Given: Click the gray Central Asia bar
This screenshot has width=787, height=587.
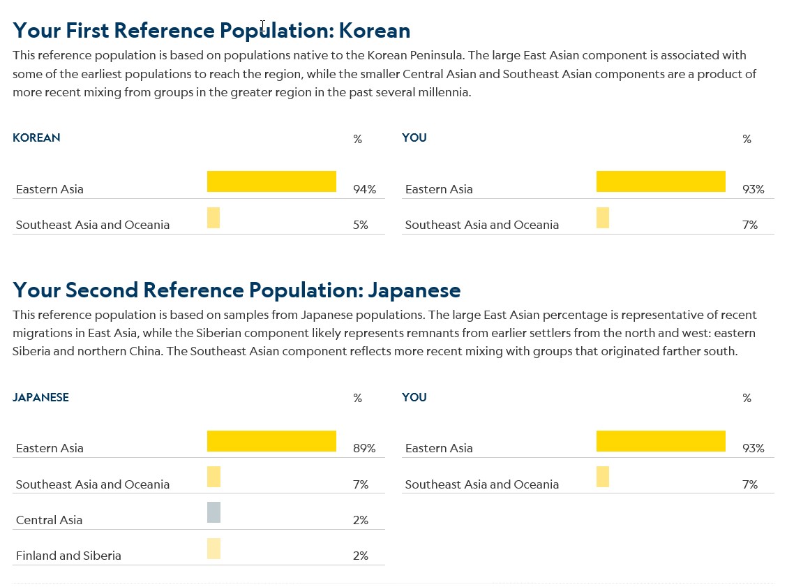Looking at the screenshot, I should pyautogui.click(x=213, y=512).
